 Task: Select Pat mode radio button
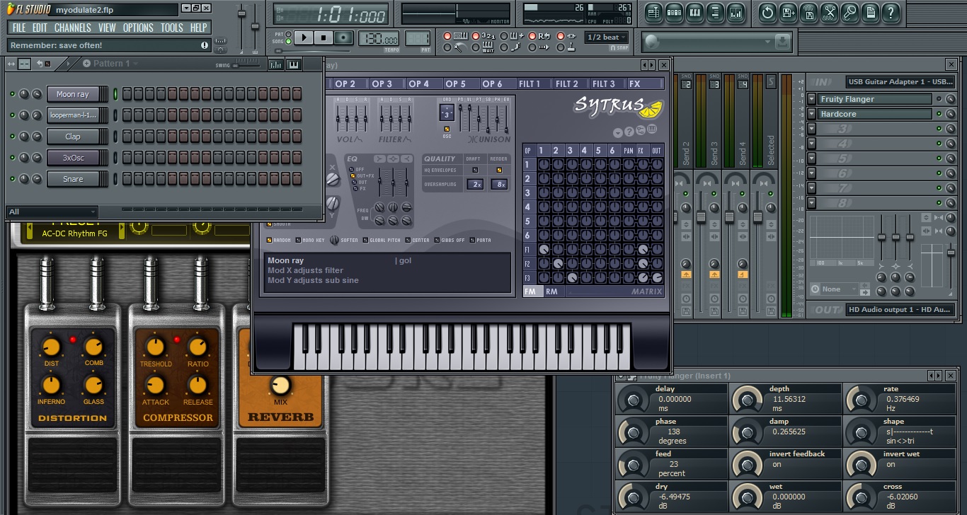click(x=289, y=34)
